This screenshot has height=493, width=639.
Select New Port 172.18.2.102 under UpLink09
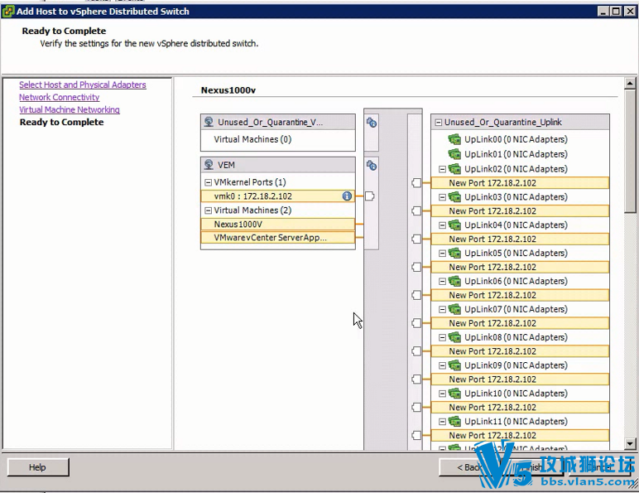pos(520,379)
